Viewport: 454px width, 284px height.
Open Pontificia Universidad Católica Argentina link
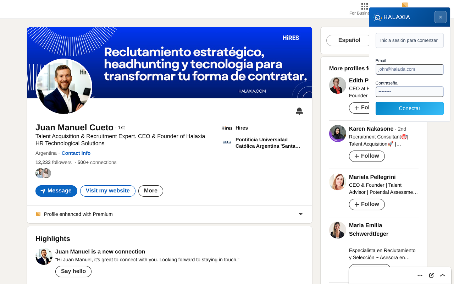pos(268,143)
